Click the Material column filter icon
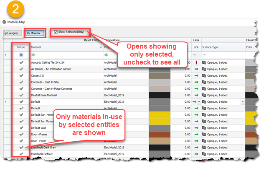 [33, 55]
